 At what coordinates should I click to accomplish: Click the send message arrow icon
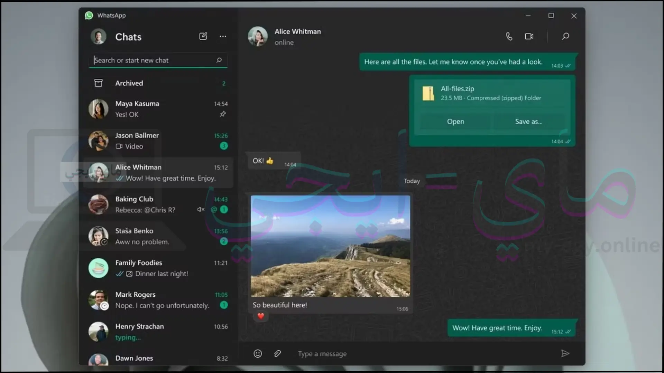(x=565, y=353)
